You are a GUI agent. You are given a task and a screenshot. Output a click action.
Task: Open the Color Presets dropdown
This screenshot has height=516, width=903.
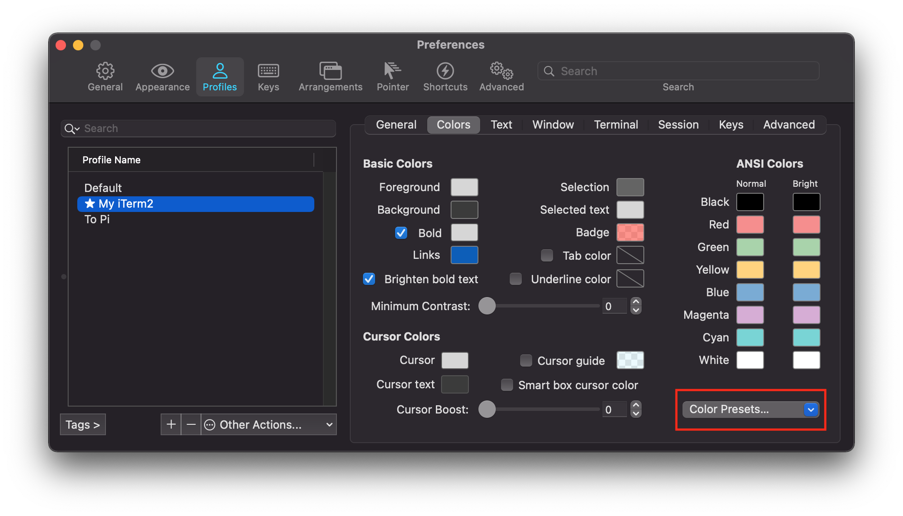pos(750,409)
